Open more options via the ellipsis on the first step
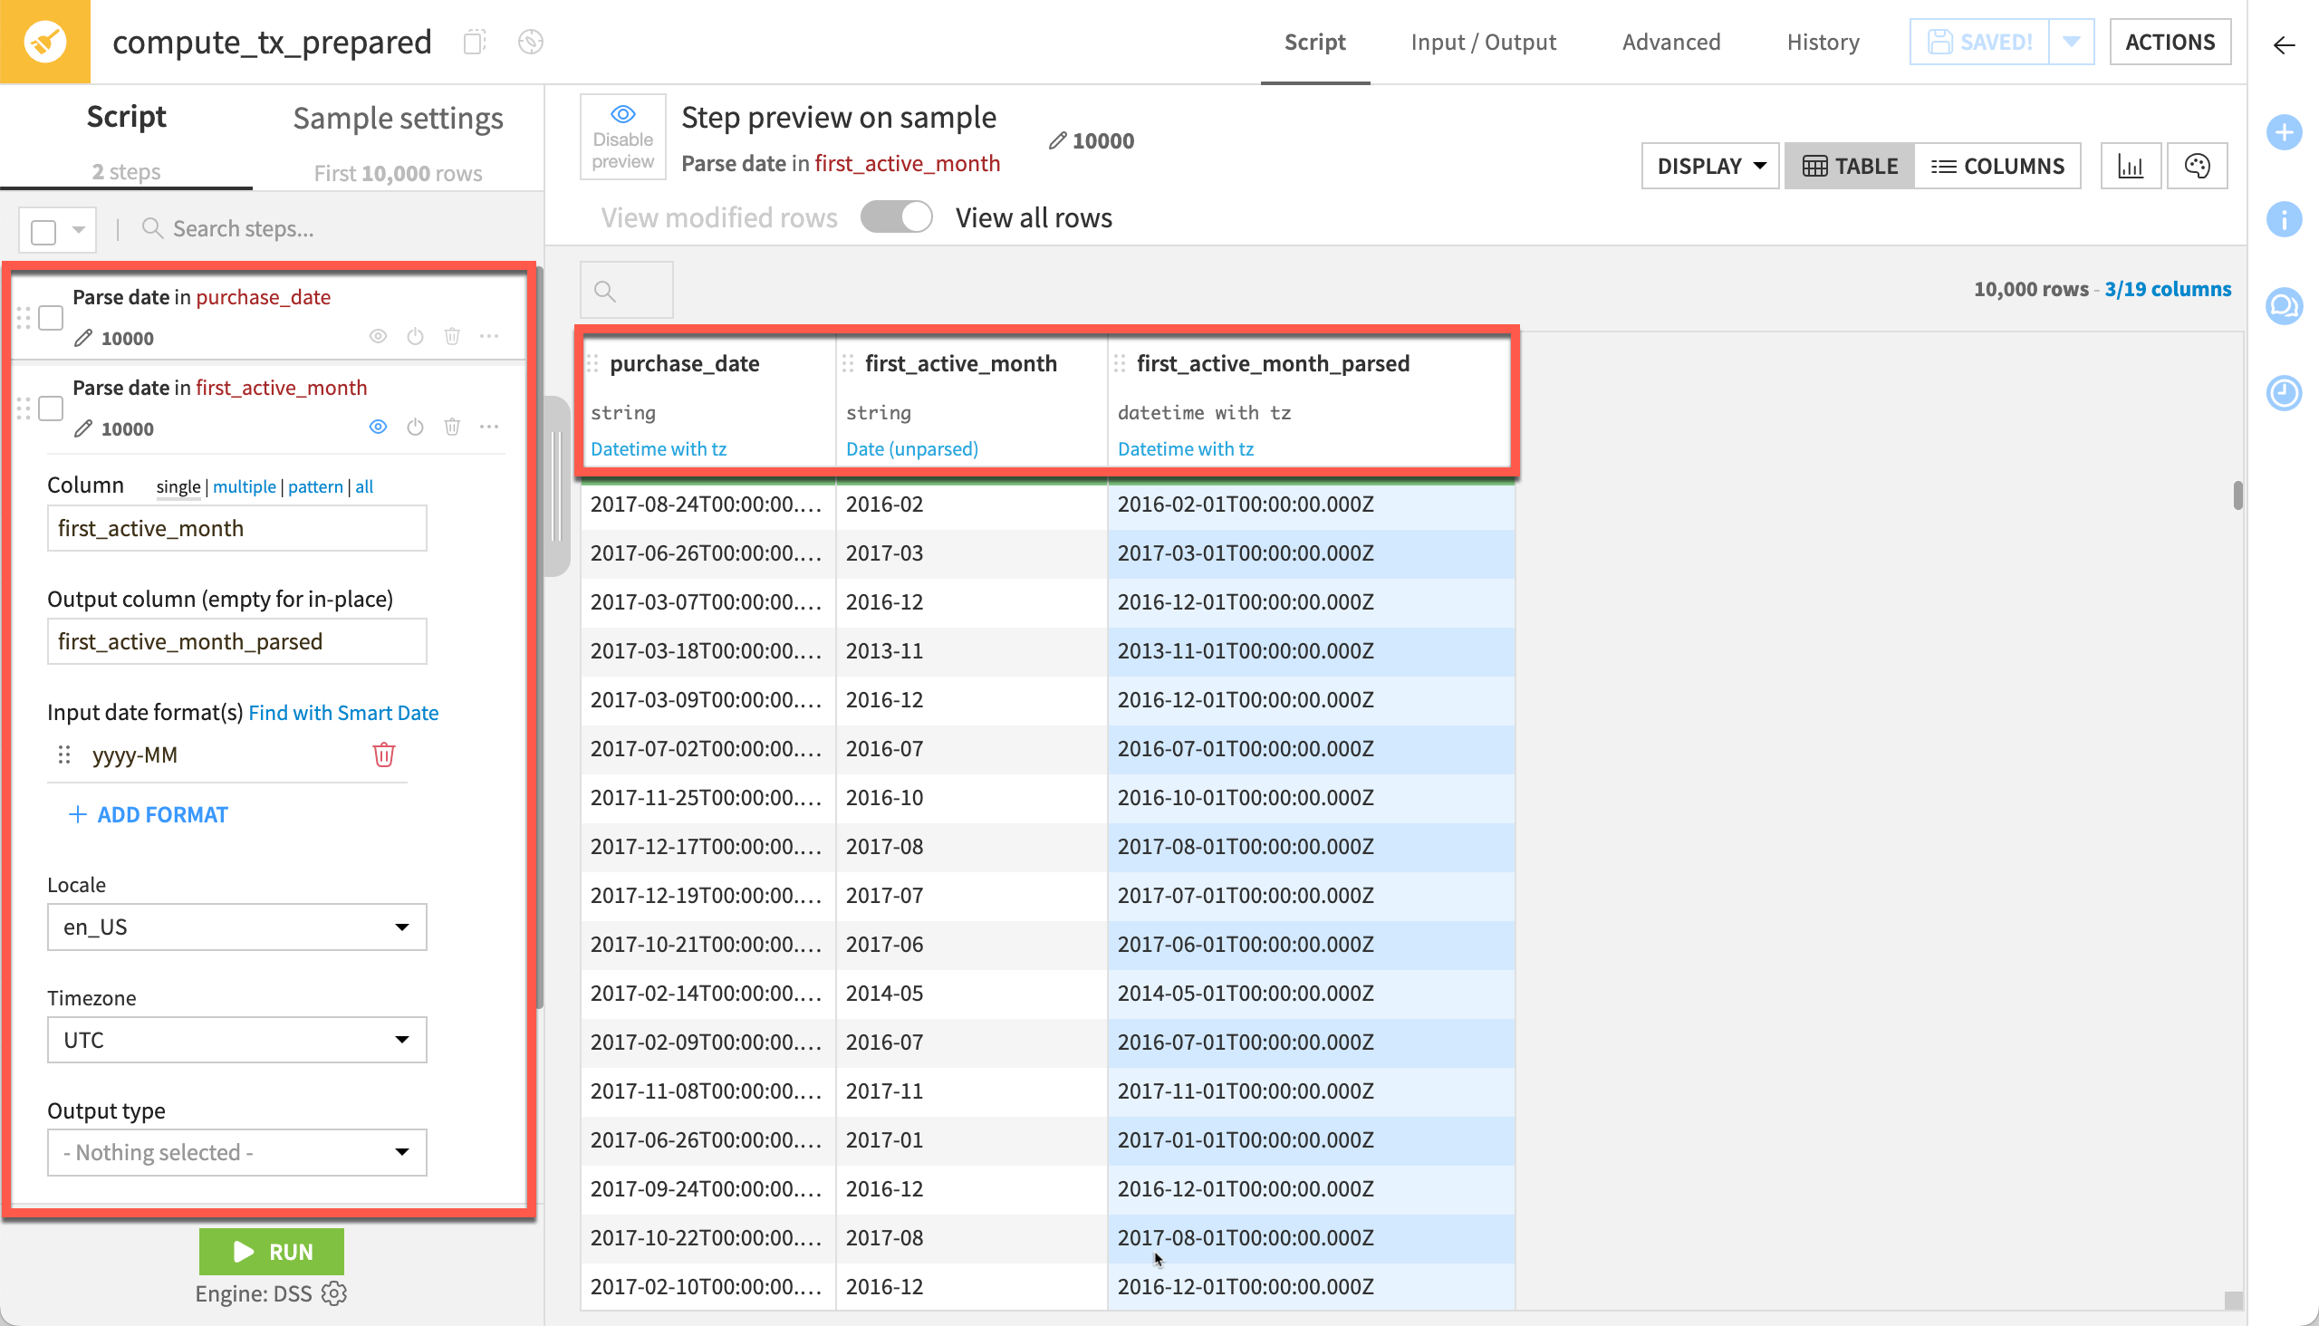This screenshot has height=1326, width=2319. click(490, 336)
